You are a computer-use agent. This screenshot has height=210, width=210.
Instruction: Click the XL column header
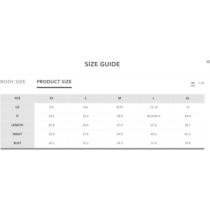pyautogui.click(x=188, y=98)
